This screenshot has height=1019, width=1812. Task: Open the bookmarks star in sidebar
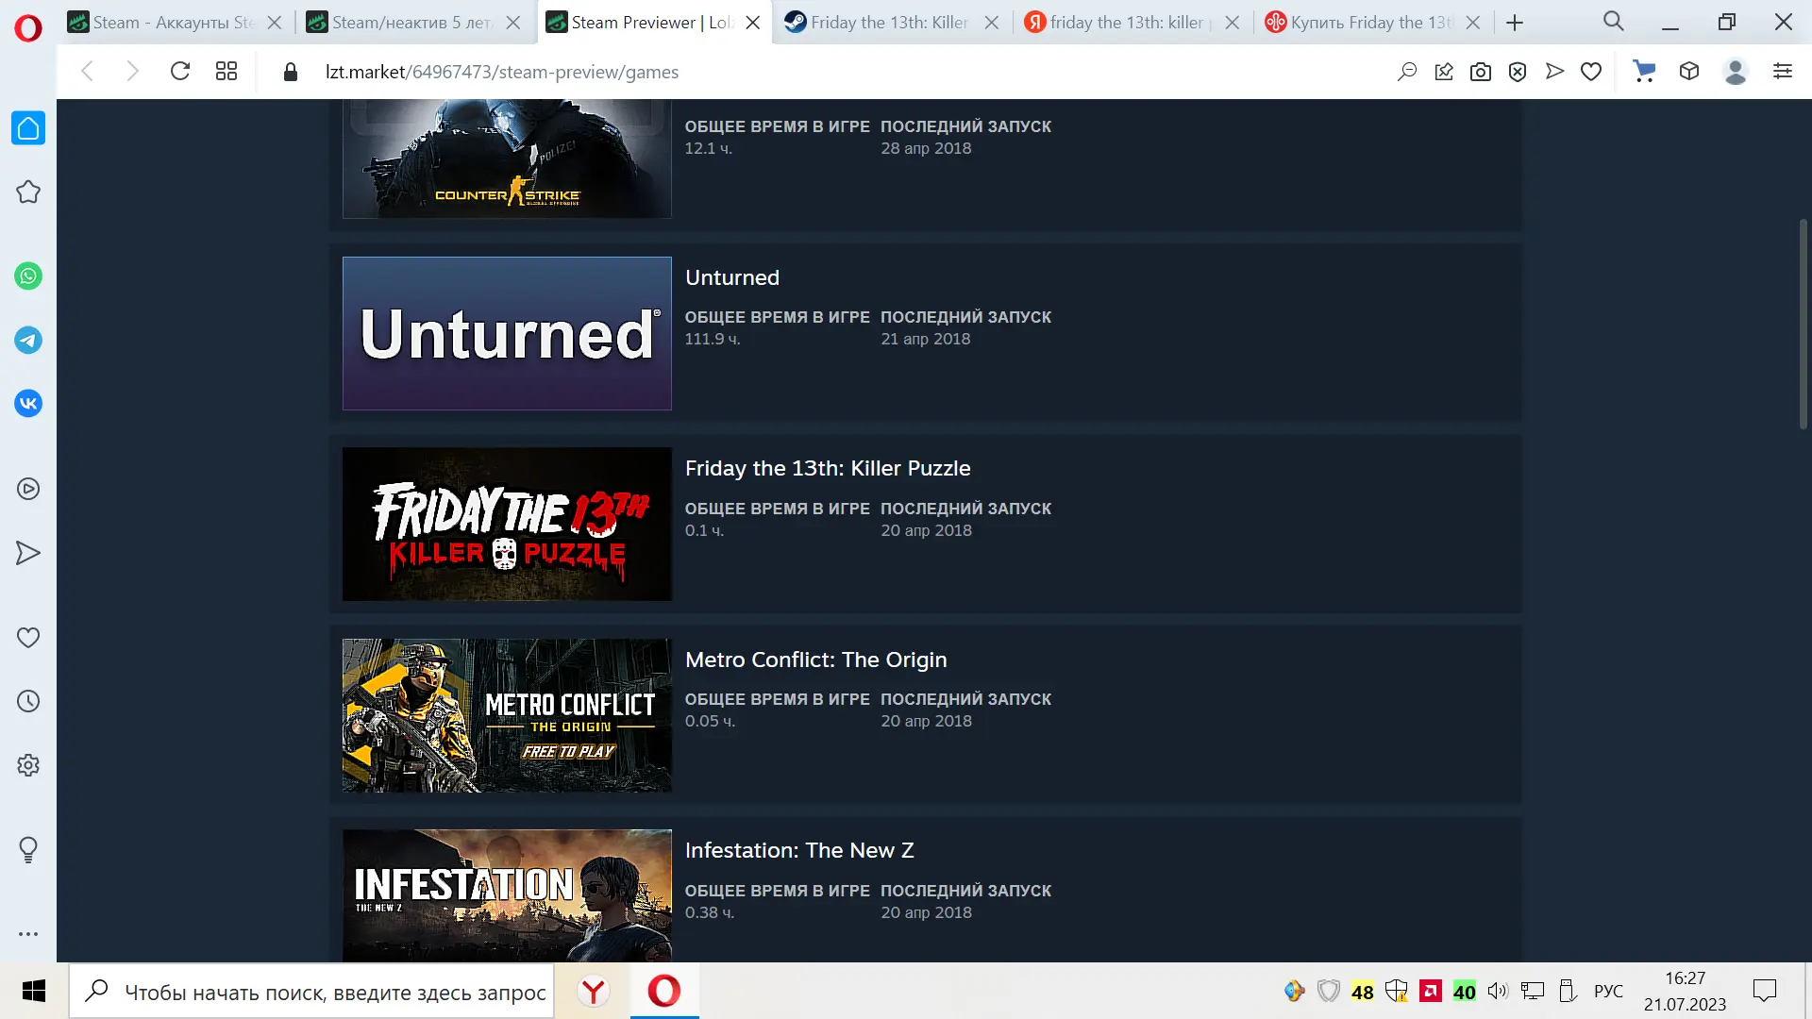tap(28, 192)
